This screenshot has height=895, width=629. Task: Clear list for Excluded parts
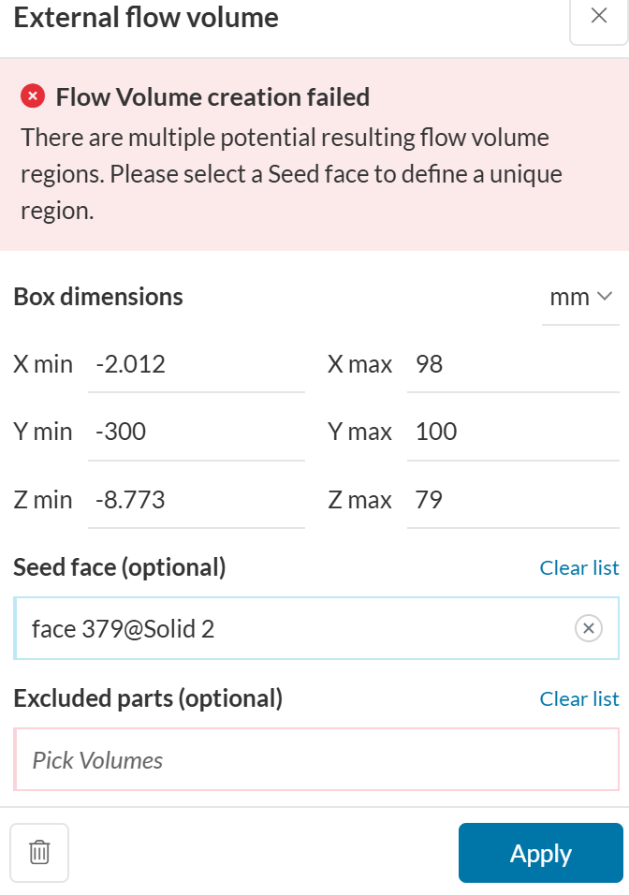coord(579,698)
